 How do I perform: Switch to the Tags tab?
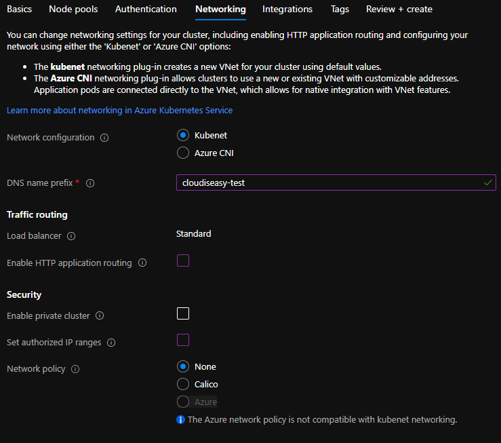[340, 9]
